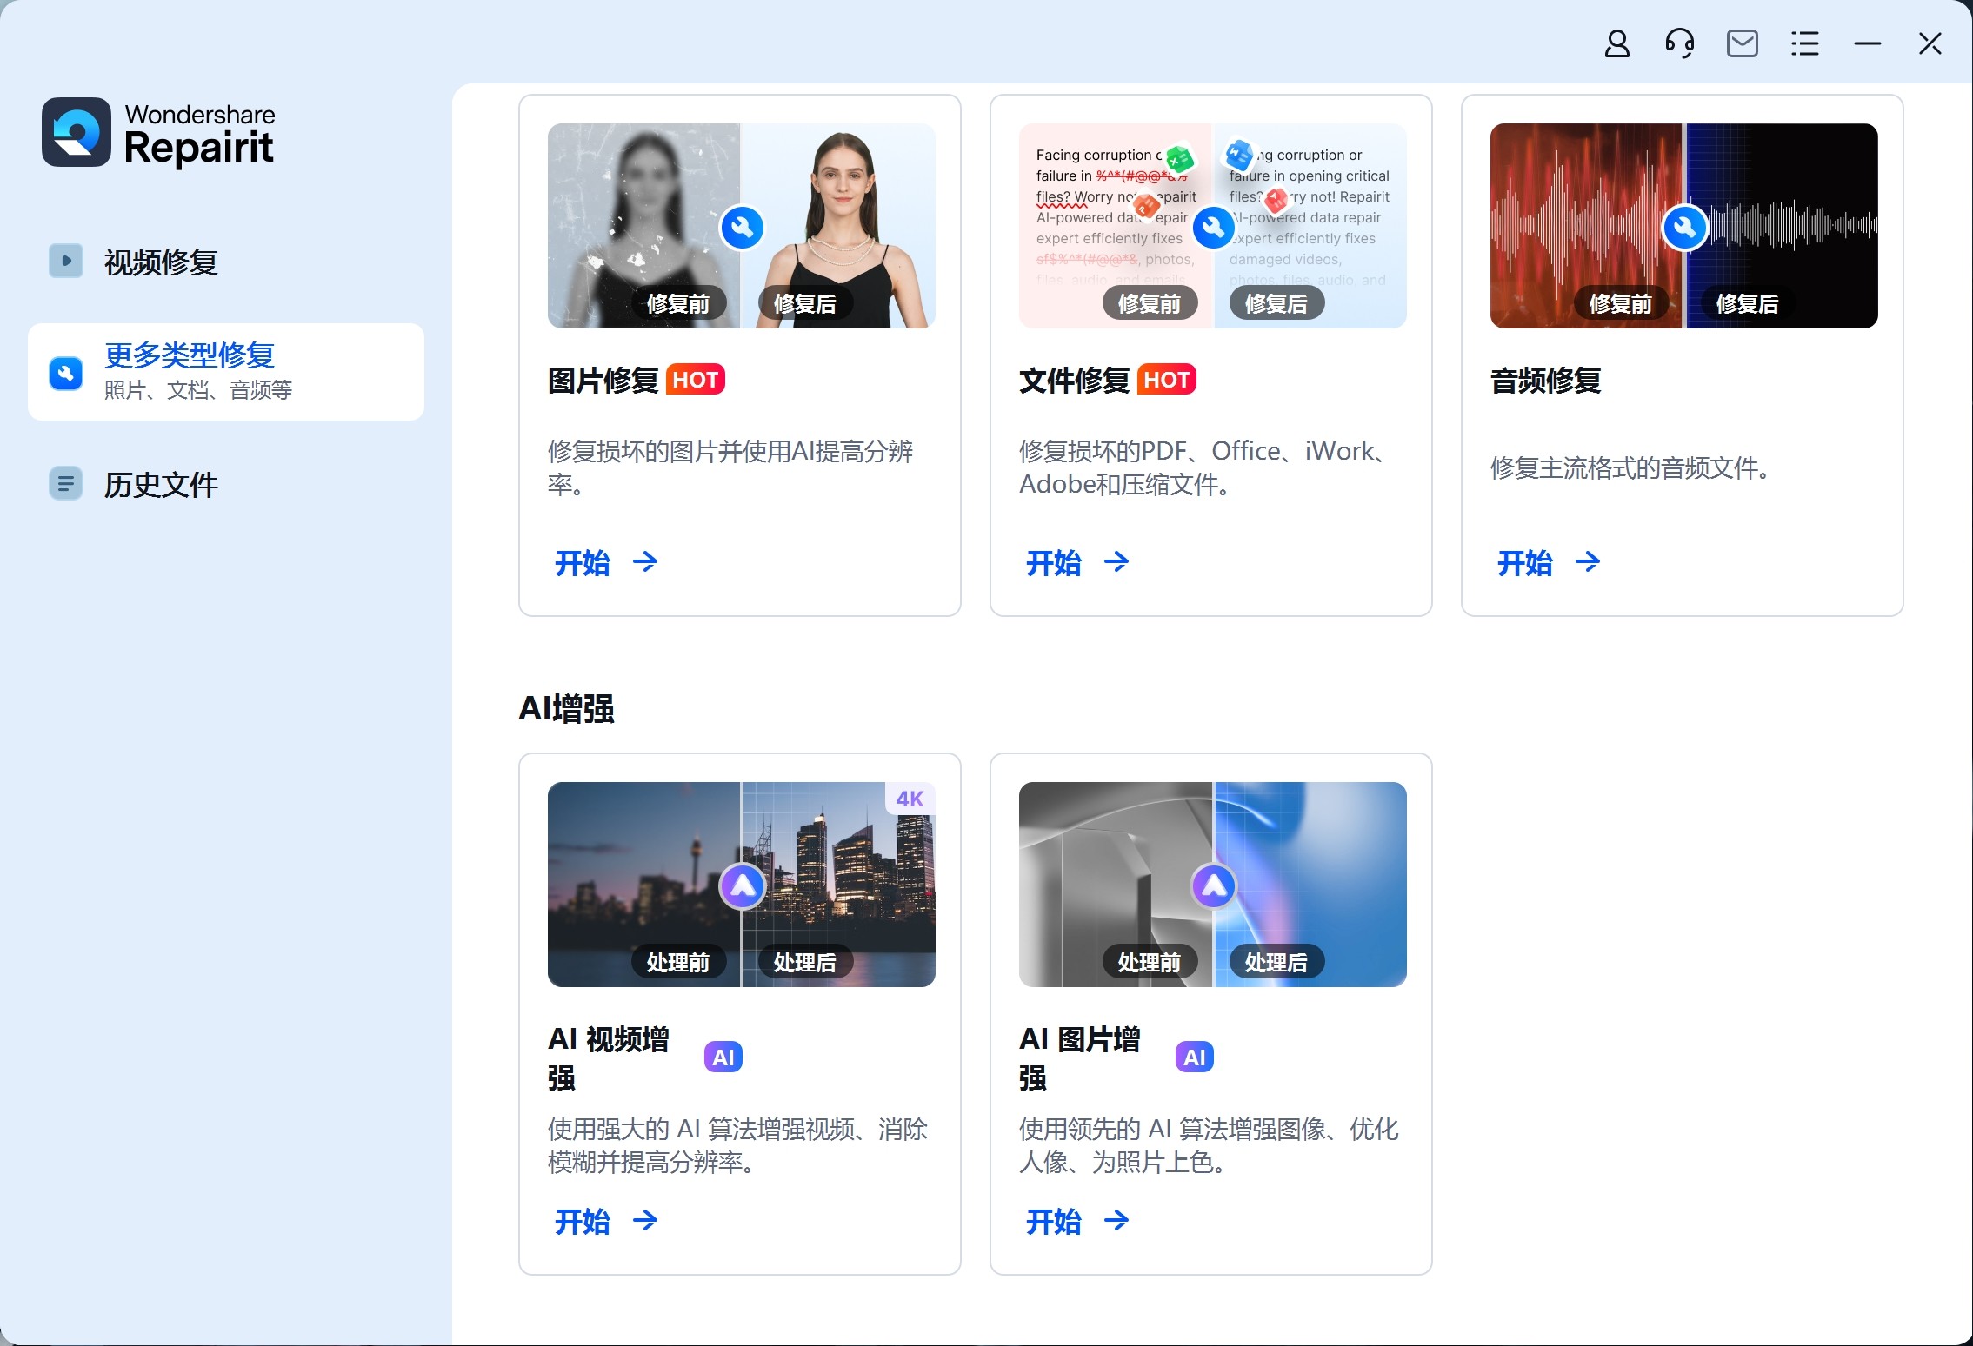Click the 音频修复 card title
The width and height of the screenshot is (1973, 1346).
coord(1545,380)
